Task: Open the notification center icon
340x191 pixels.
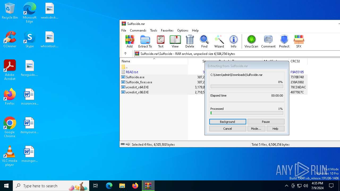Action: [x=331, y=186]
